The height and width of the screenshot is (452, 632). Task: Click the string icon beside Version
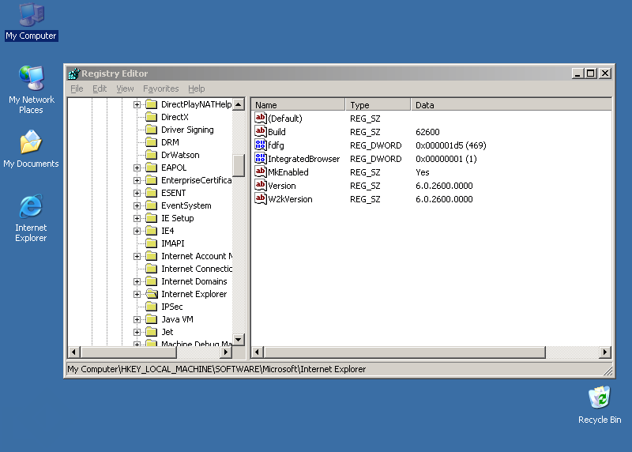pos(261,186)
